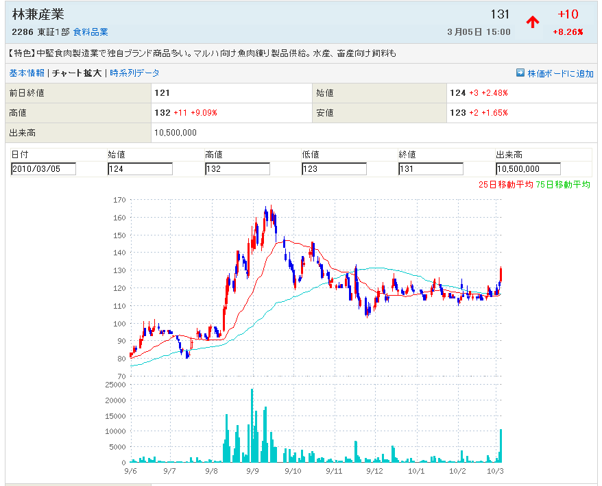The width and height of the screenshot is (602, 486).
Task: Select the チャート拡大 tab
Action: pos(77,73)
